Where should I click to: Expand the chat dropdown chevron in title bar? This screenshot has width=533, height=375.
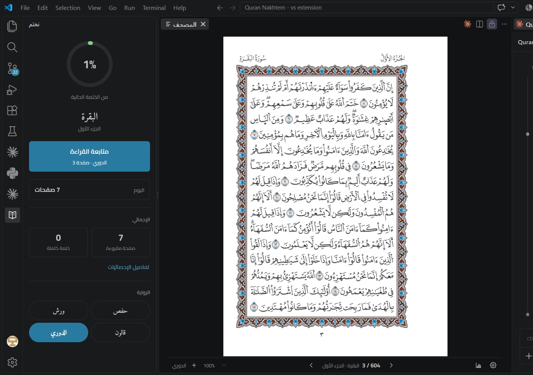tap(513, 8)
